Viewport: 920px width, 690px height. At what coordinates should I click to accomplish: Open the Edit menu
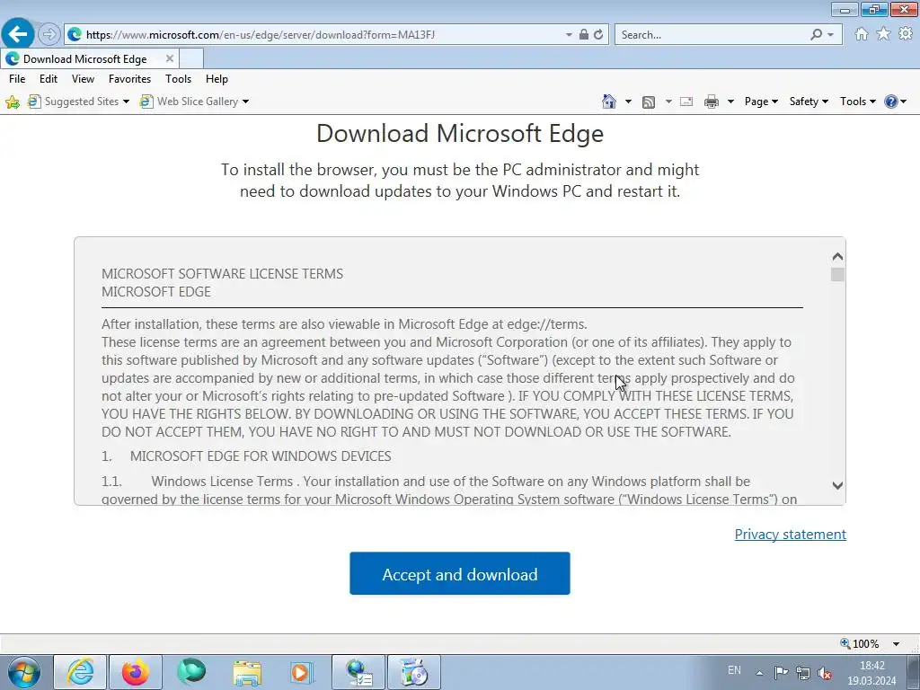click(x=49, y=79)
